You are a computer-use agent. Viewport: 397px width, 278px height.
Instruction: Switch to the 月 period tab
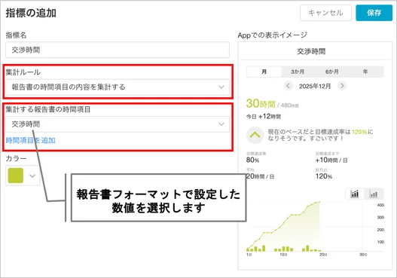[x=264, y=72]
